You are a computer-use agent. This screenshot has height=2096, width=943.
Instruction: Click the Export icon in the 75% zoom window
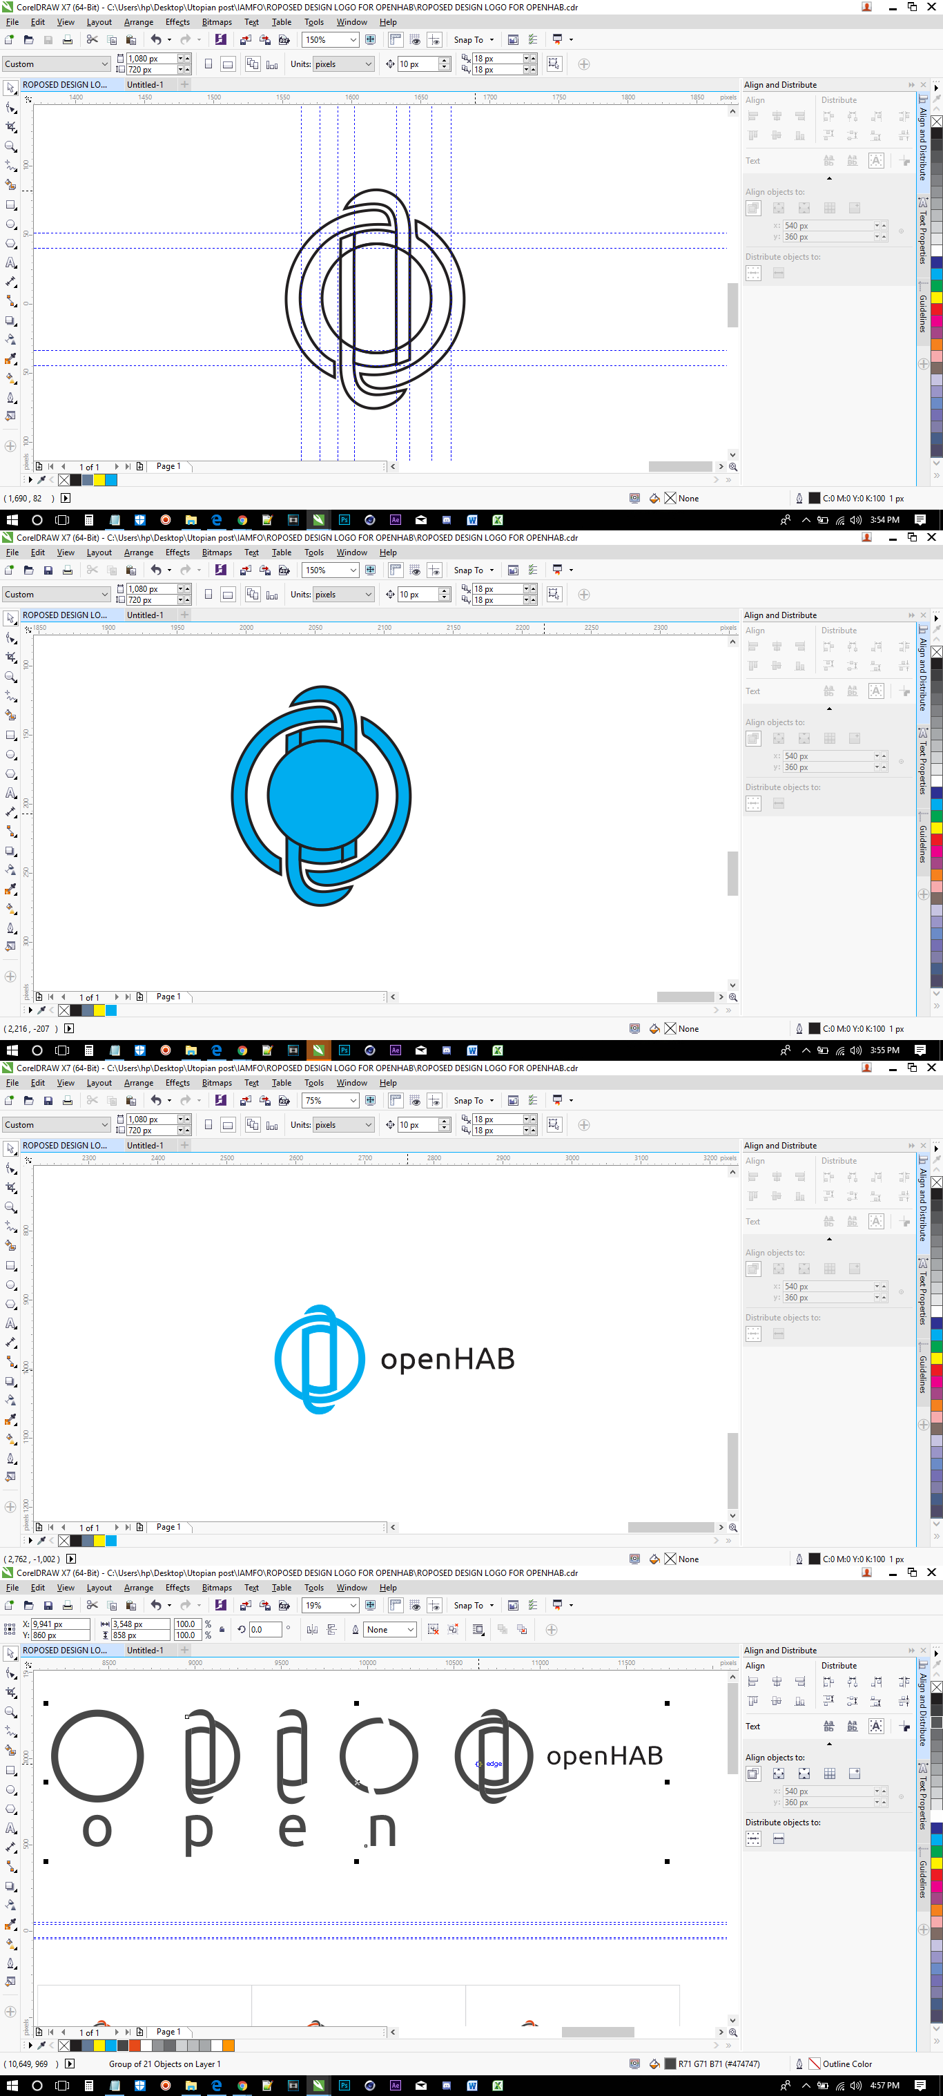click(265, 1100)
